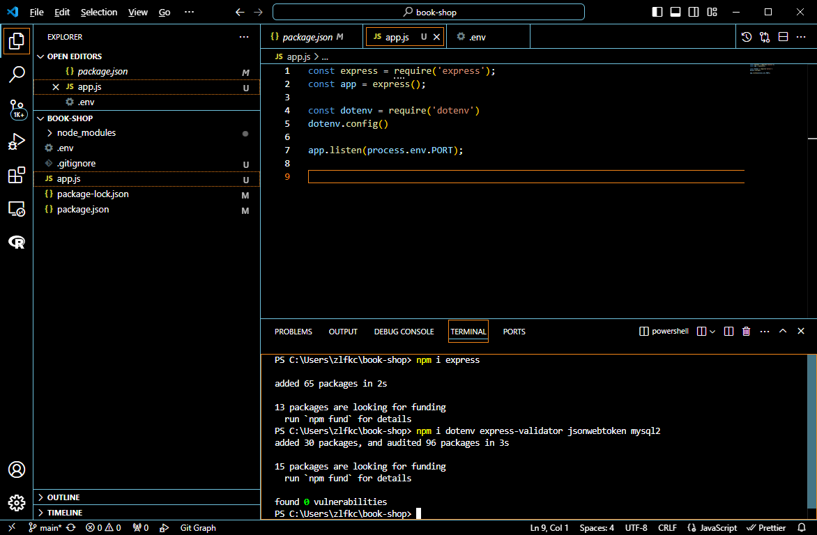Open package-lock.json from the file tree
The height and width of the screenshot is (535, 817).
point(146,194)
